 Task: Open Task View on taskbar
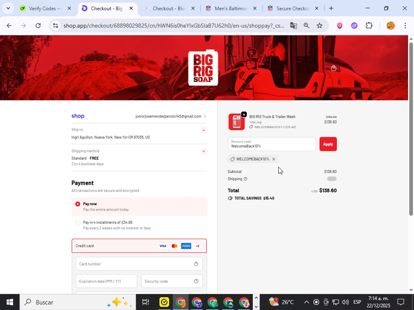click(145, 302)
